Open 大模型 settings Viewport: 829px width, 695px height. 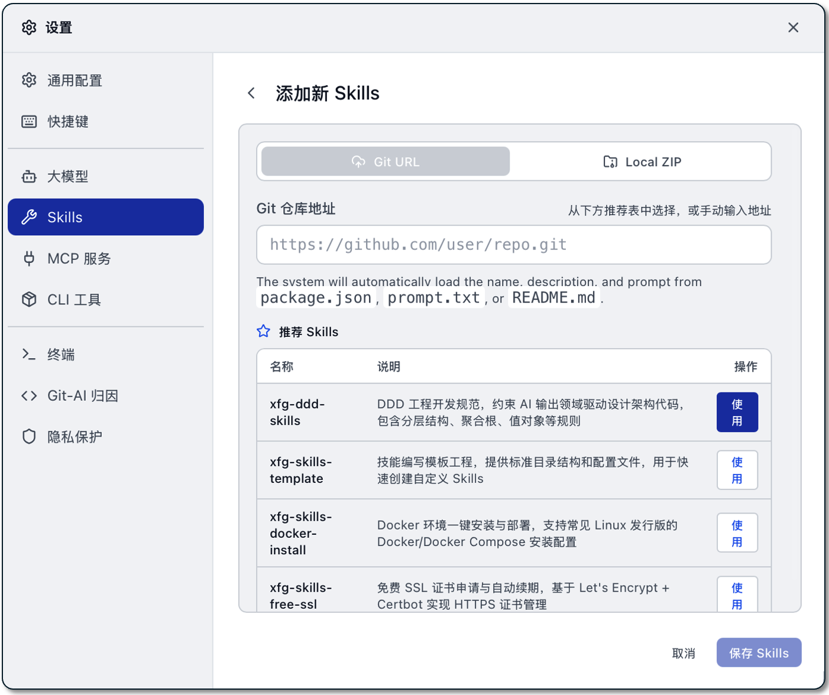106,177
